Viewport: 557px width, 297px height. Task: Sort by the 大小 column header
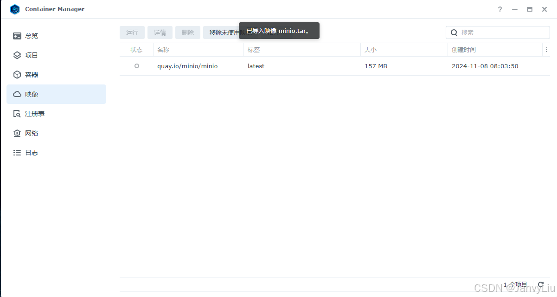[404, 50]
